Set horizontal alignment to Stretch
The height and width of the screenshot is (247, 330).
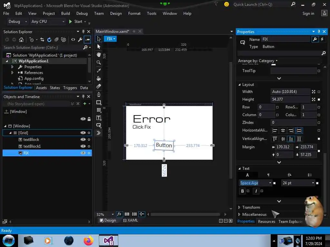299,131
